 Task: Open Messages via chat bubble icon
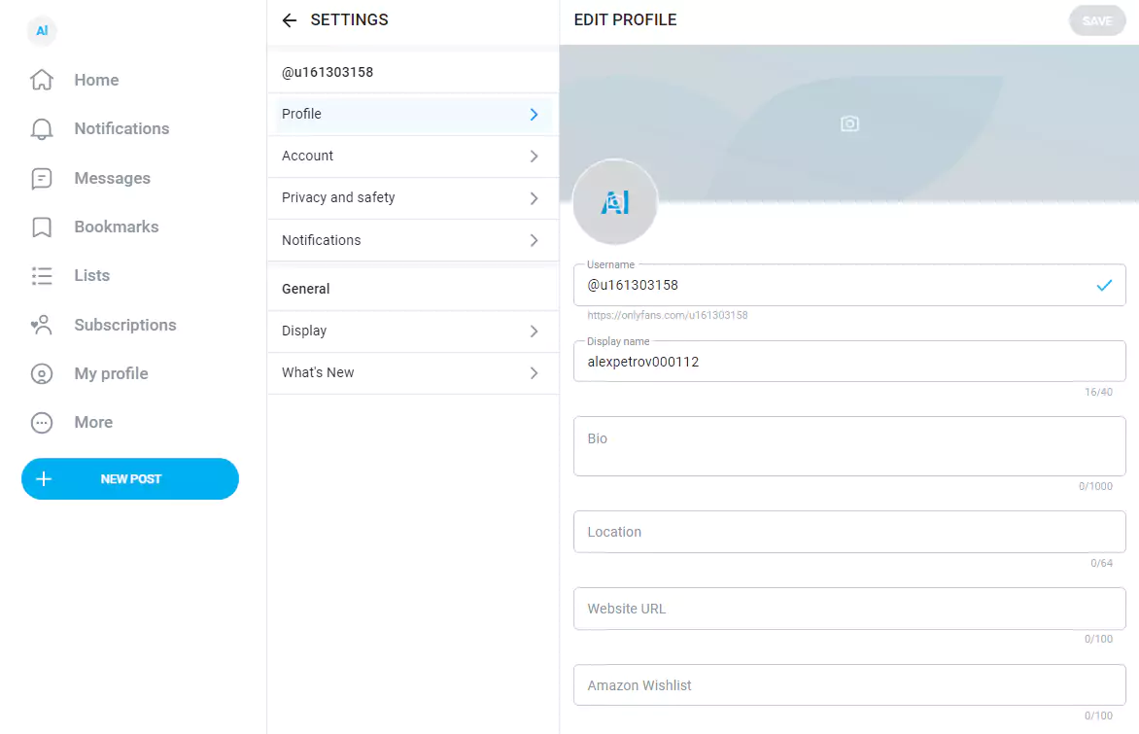tap(42, 178)
